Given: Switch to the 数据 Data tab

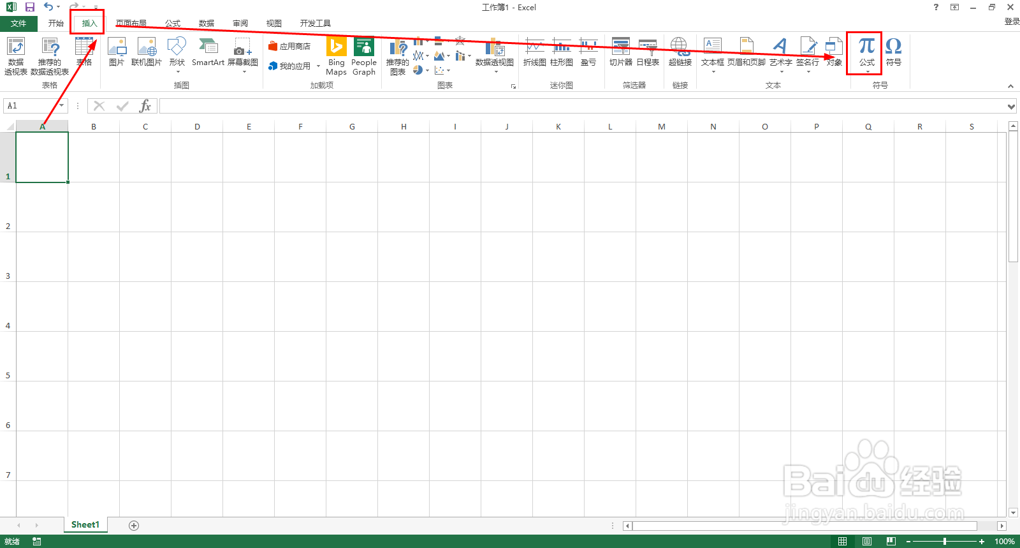Looking at the screenshot, I should 207,24.
